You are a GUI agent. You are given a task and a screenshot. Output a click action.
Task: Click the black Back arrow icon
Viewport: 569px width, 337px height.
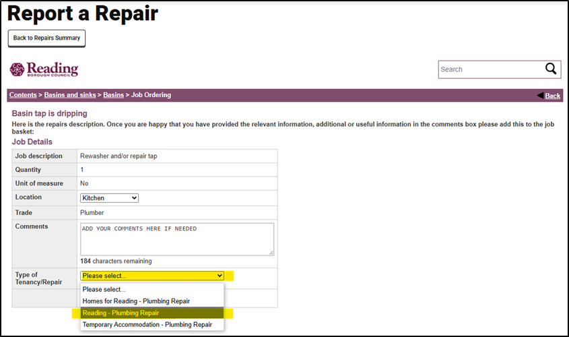pyautogui.click(x=540, y=95)
